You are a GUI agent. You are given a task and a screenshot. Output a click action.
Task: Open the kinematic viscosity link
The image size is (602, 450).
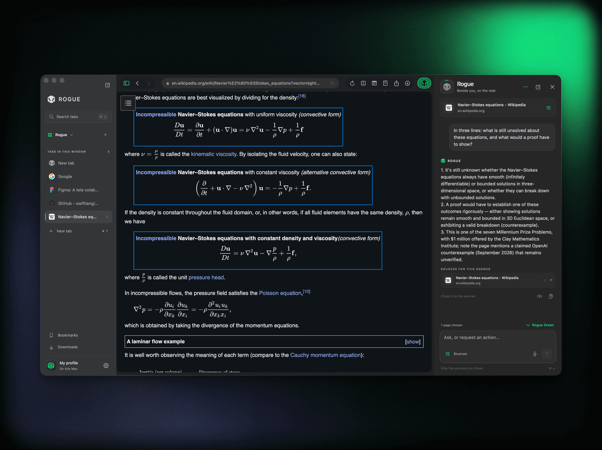(213, 154)
